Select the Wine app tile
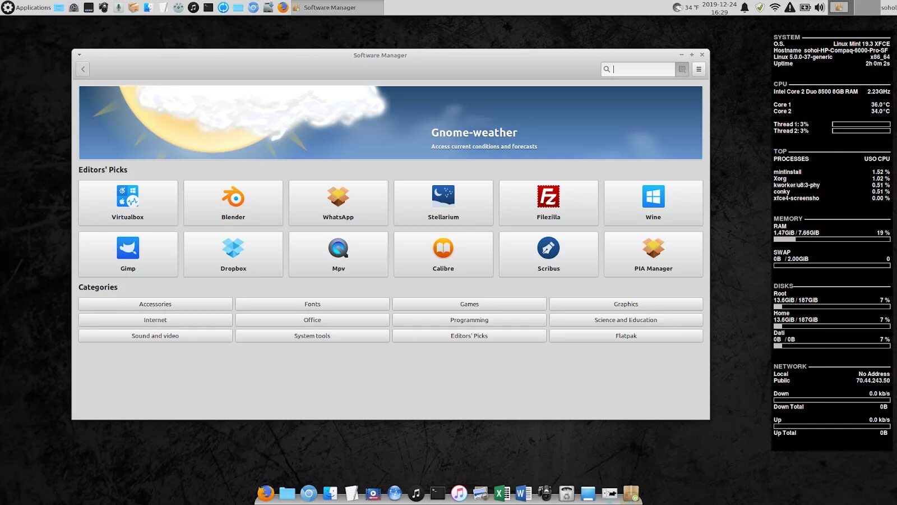 (x=653, y=203)
